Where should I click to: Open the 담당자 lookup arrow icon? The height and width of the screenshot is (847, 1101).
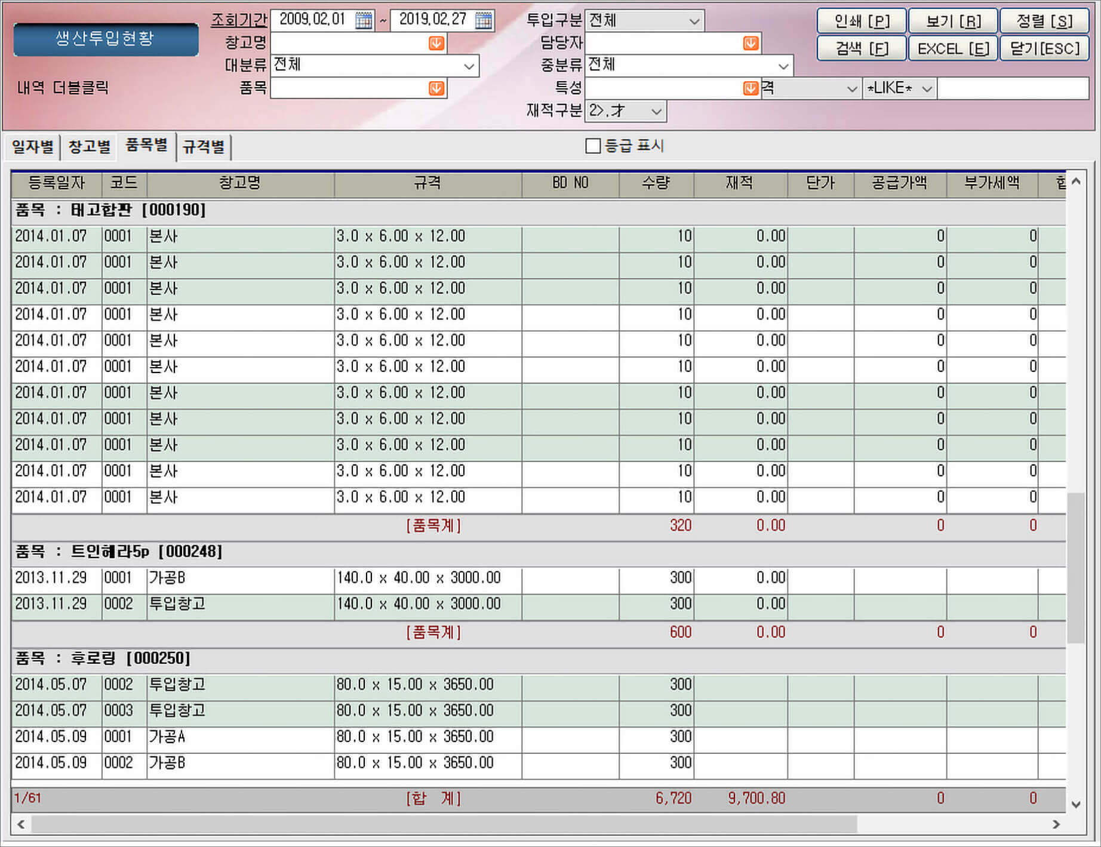point(751,43)
